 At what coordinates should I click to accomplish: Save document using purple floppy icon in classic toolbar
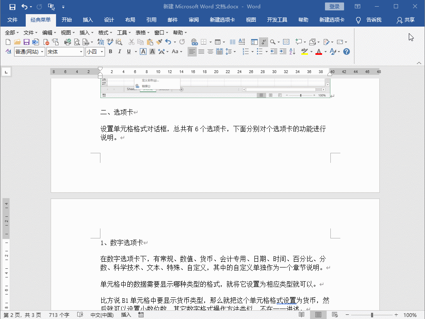click(26, 42)
